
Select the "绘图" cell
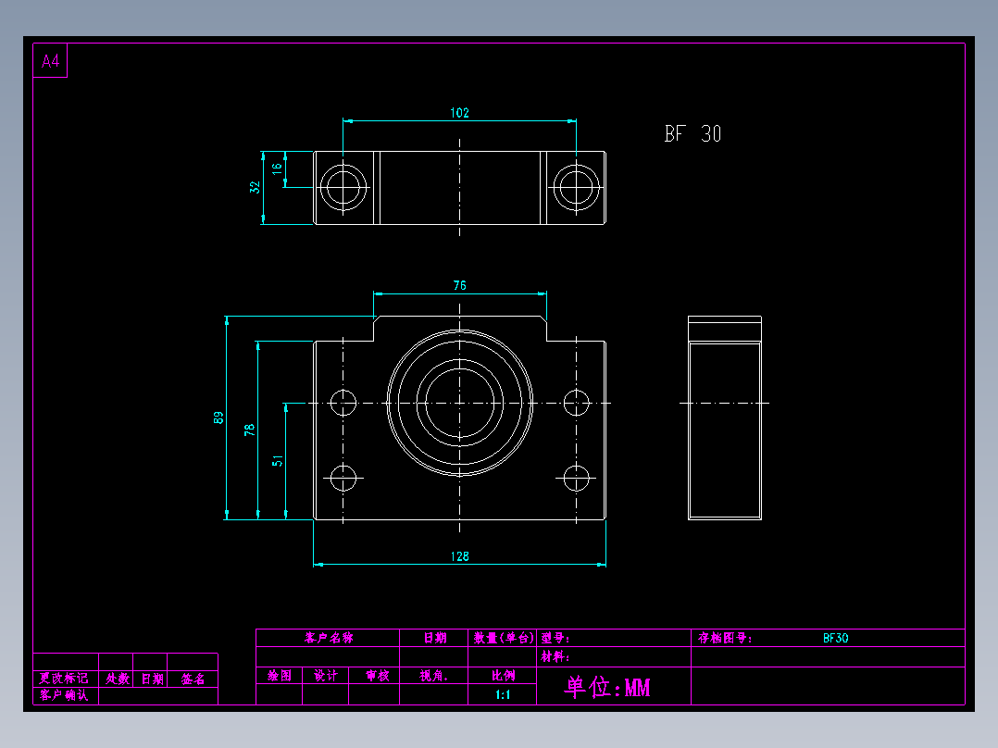[280, 676]
